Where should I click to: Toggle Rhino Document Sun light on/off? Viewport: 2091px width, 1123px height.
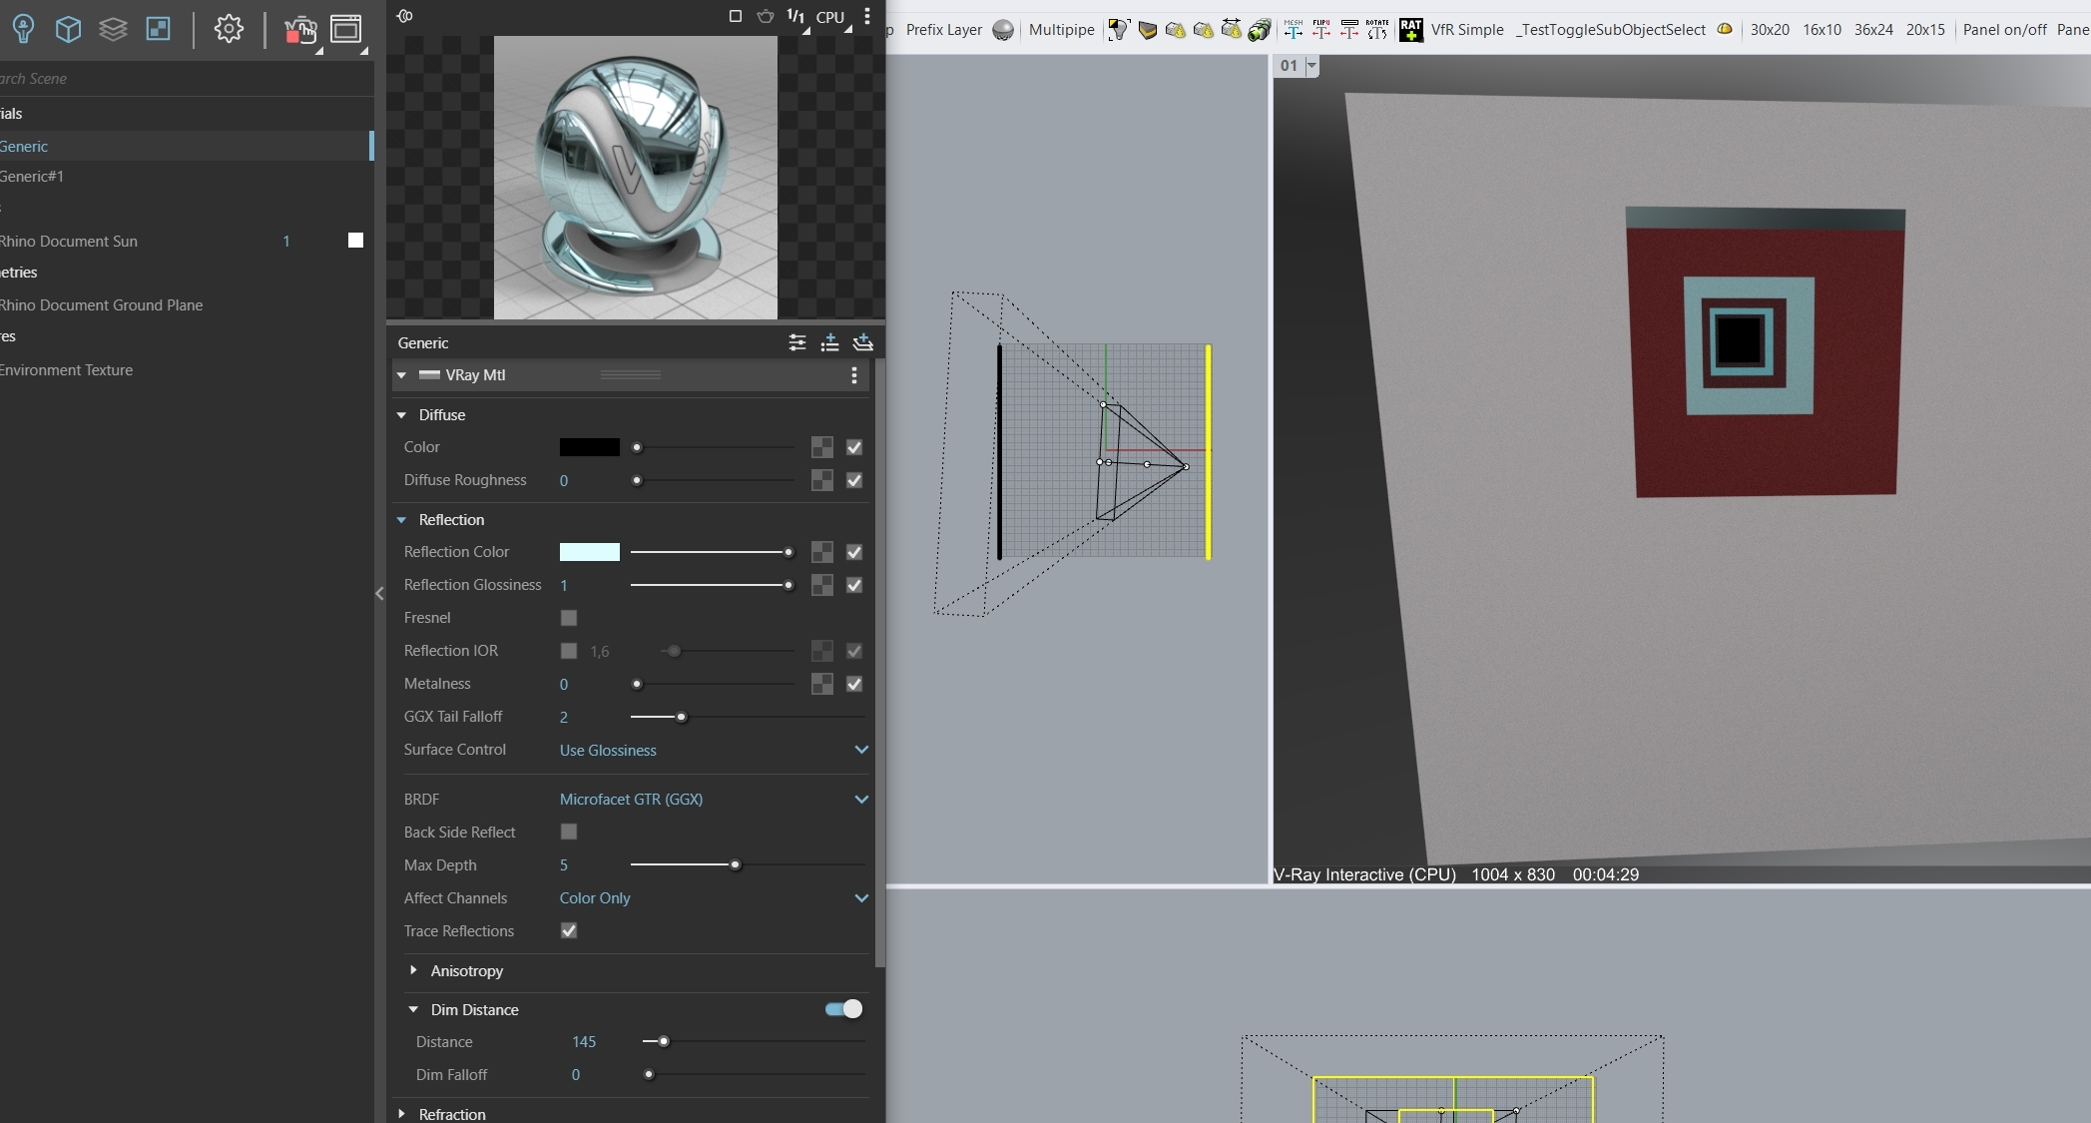pyautogui.click(x=355, y=241)
